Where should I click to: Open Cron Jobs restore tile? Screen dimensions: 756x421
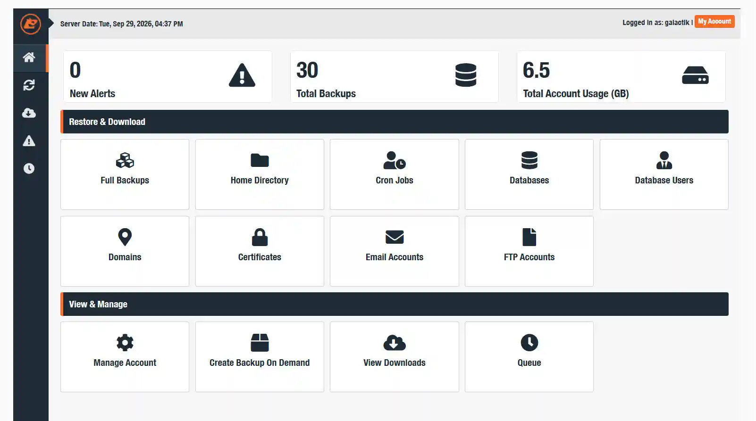click(x=395, y=174)
